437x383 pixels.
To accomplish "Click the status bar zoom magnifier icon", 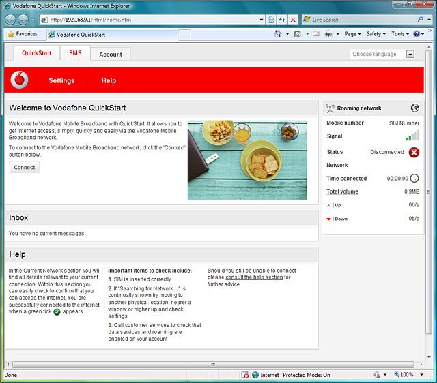I will (396, 374).
